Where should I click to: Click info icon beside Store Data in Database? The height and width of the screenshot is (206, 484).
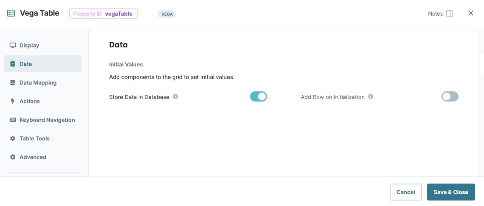point(175,96)
